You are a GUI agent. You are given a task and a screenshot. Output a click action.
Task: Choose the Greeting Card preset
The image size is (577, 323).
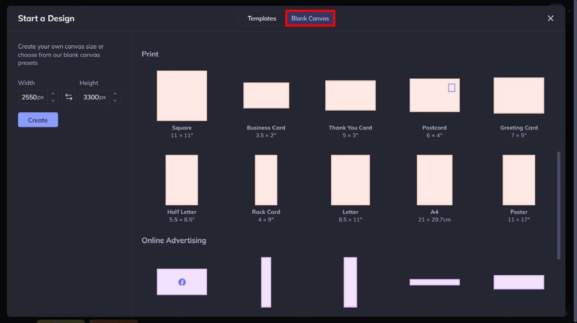pyautogui.click(x=518, y=95)
